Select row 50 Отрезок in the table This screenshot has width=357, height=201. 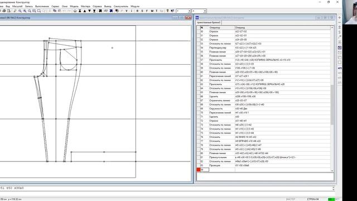coord(266,32)
